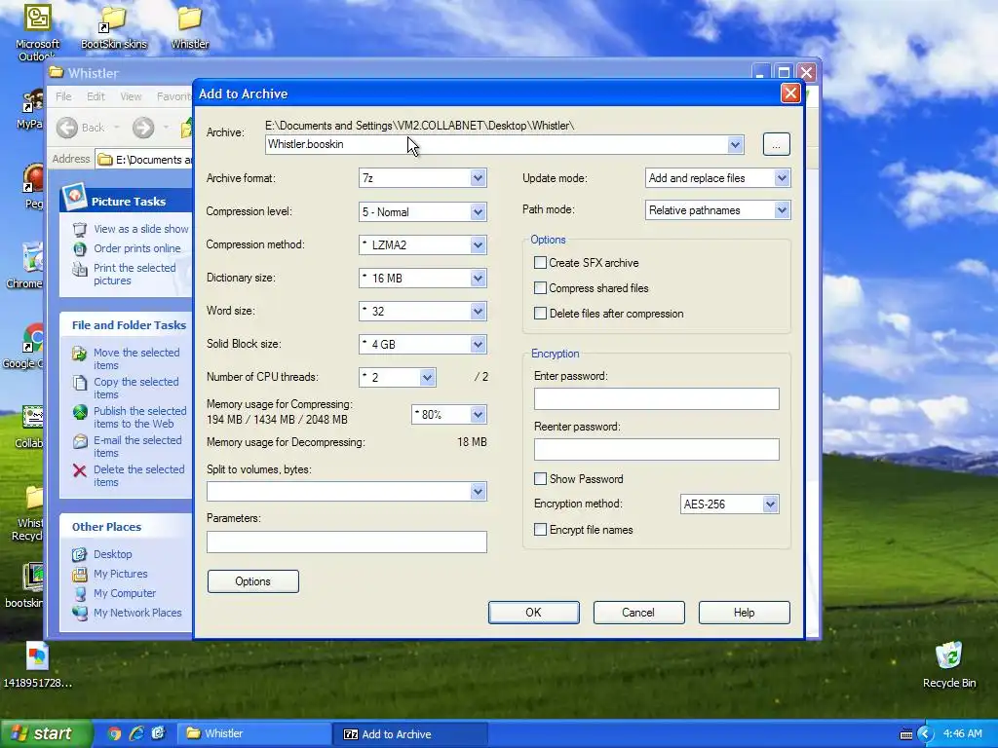Toggle Delete files after compression
This screenshot has height=748, width=998.
pyautogui.click(x=540, y=314)
